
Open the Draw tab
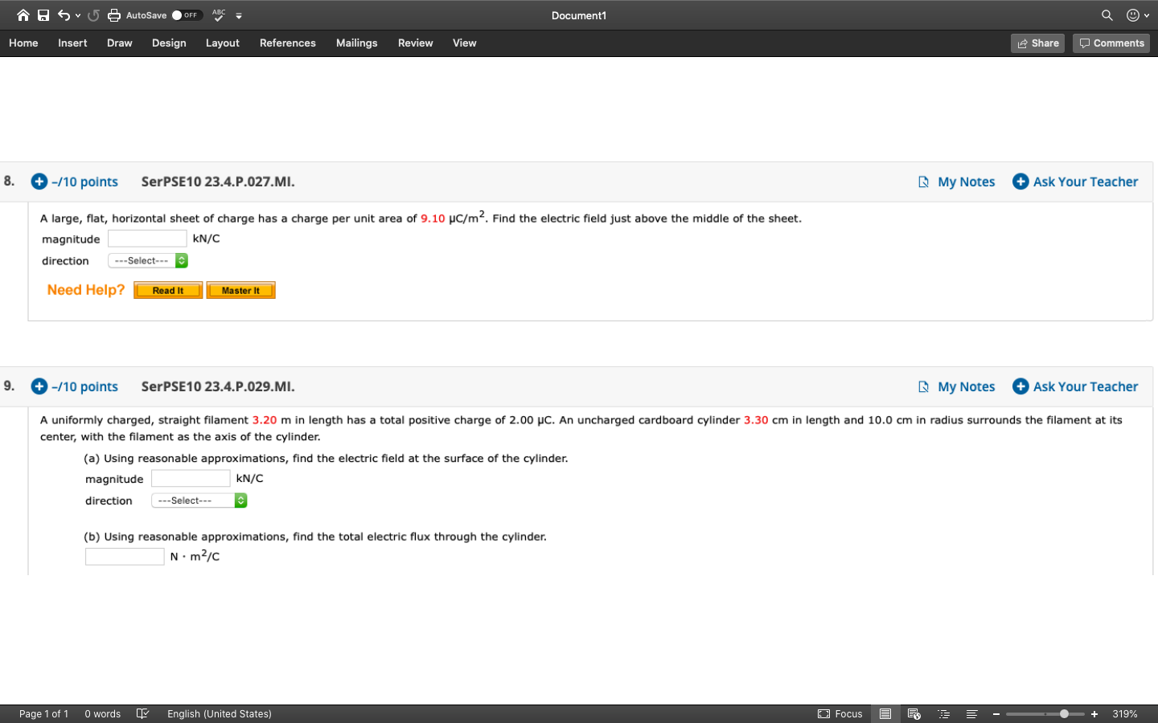[120, 43]
